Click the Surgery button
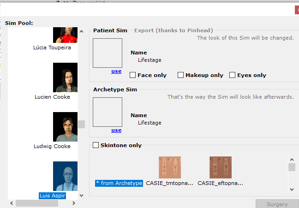This screenshot has width=299, height=208. point(277,204)
